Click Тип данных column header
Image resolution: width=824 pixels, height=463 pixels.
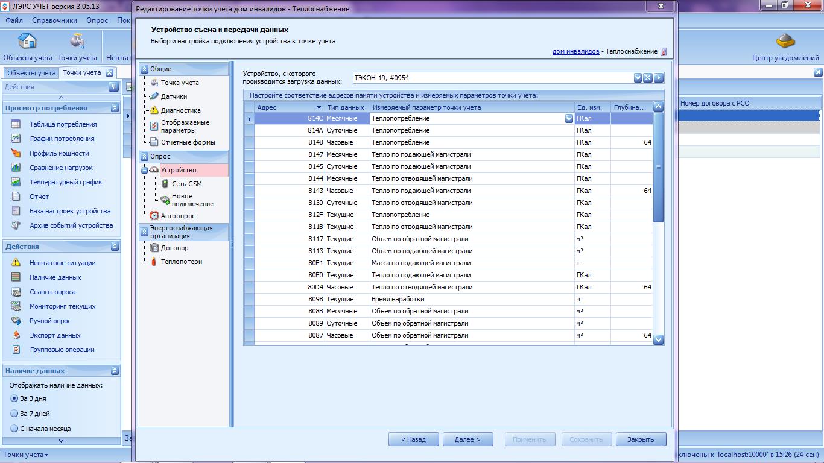(347, 107)
